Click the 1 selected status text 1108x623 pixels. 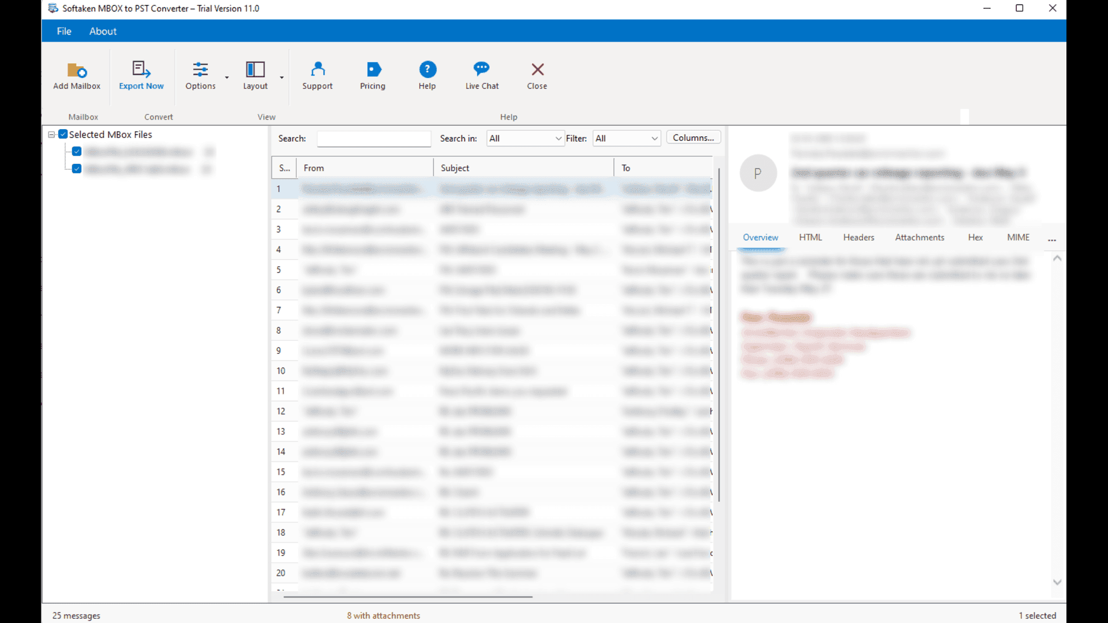[x=1037, y=616]
